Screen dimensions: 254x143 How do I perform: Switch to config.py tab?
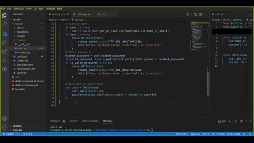click(x=81, y=14)
